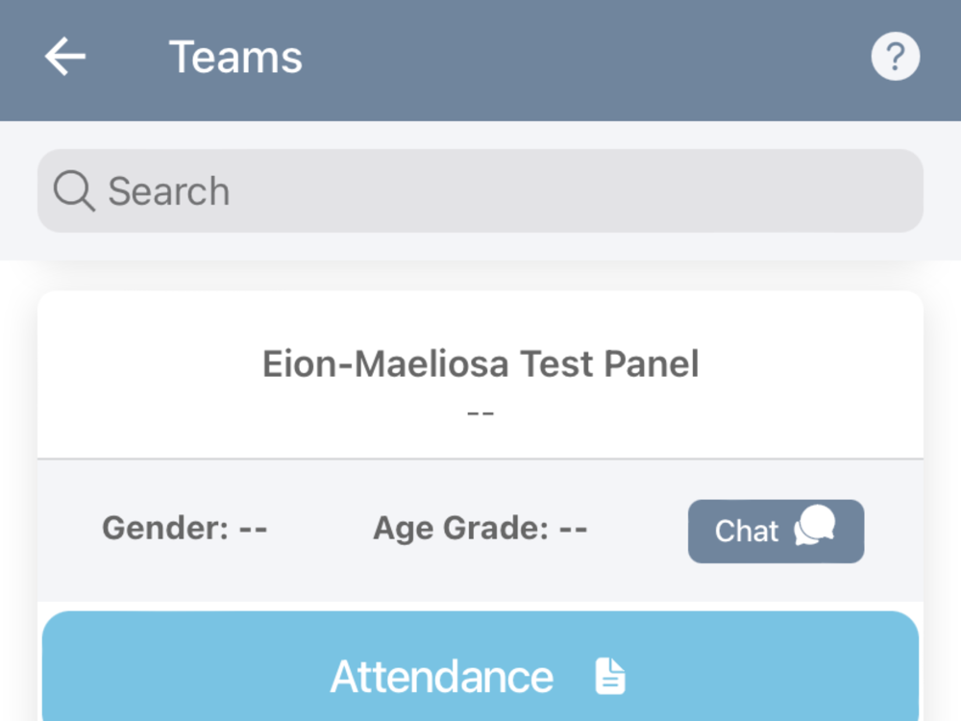This screenshot has height=721, width=961.
Task: Tap the Gender value dashes
Action: [x=253, y=528]
